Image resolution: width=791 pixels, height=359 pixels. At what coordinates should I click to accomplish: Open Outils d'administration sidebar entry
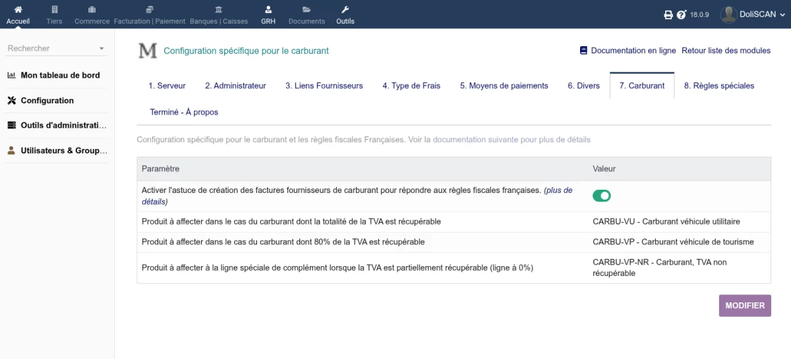click(64, 125)
